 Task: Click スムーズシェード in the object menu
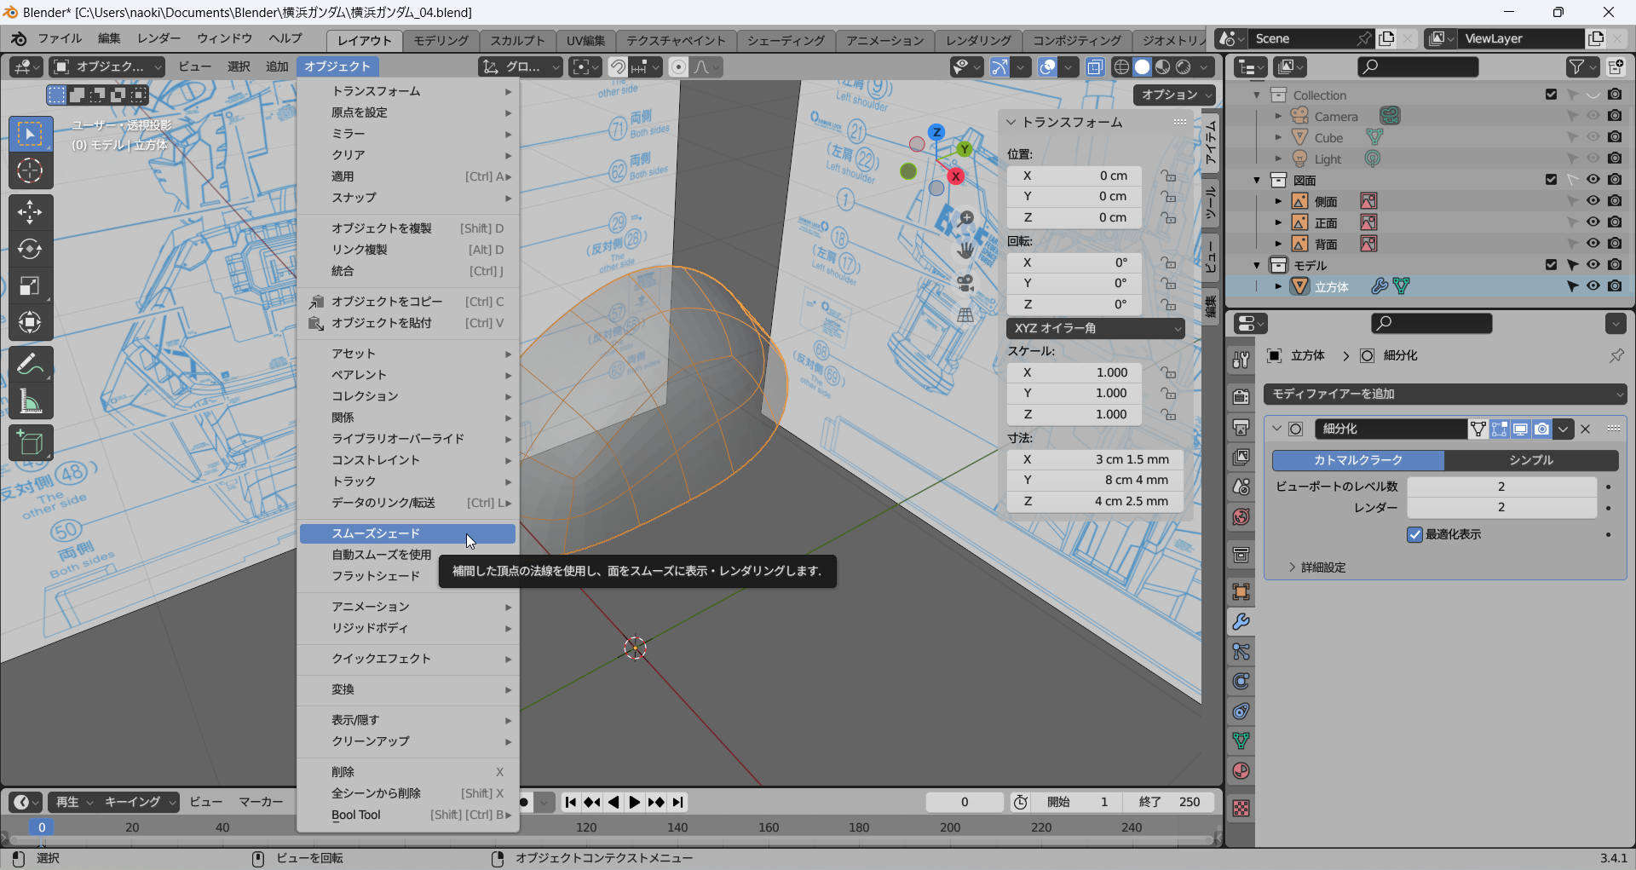pyautogui.click(x=376, y=533)
